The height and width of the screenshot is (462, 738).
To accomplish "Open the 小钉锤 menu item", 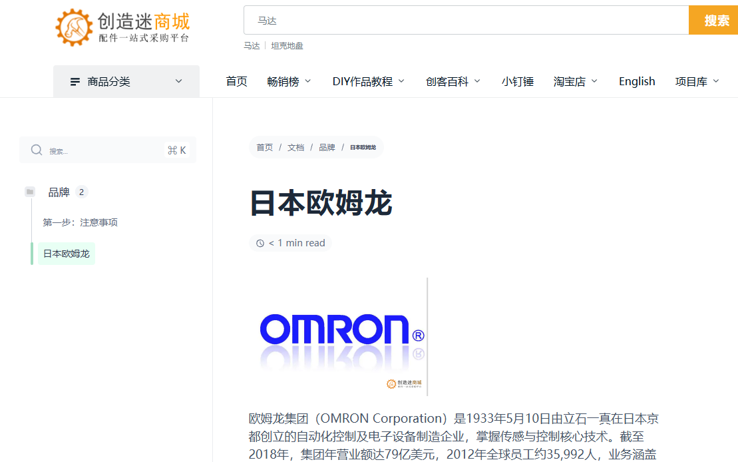I will click(x=518, y=82).
